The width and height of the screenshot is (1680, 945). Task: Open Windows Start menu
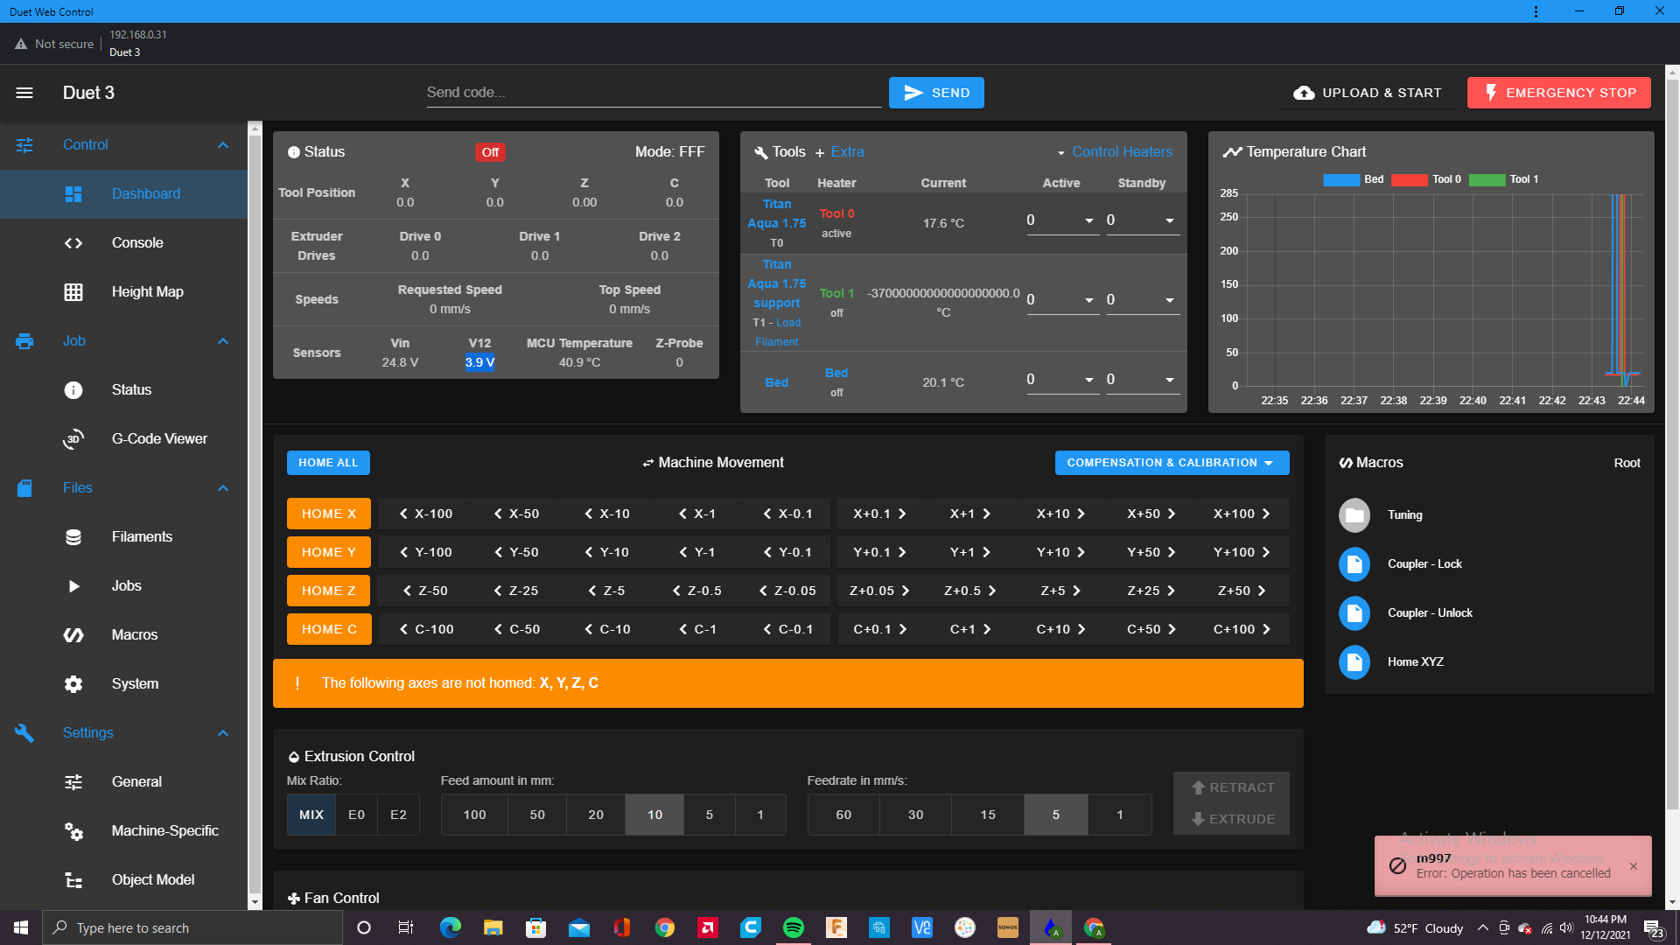tap(21, 927)
